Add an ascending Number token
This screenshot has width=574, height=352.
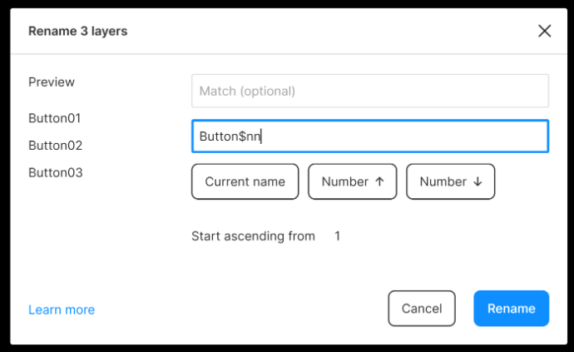tap(352, 181)
